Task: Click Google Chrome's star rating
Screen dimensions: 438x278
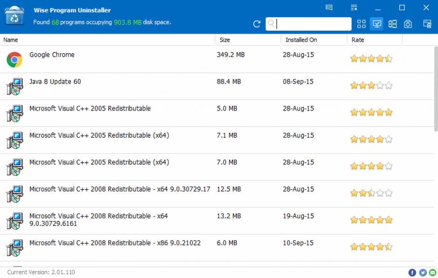Action: 371,58
